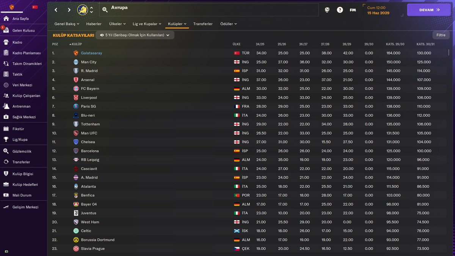This screenshot has width=455, height=256.
Task: Open Sağlık Merkezi
Action: [x=24, y=117]
